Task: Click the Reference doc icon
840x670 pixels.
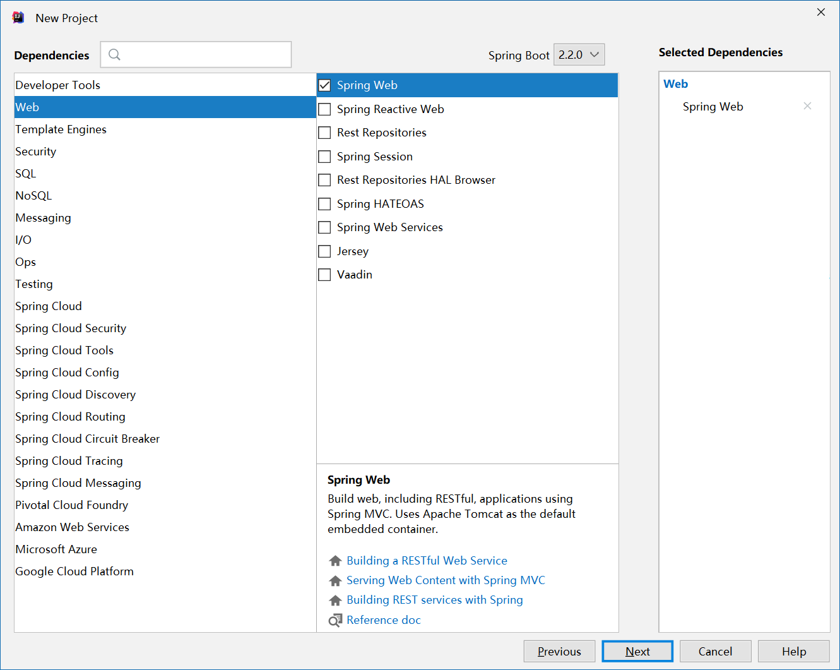Action: point(335,620)
